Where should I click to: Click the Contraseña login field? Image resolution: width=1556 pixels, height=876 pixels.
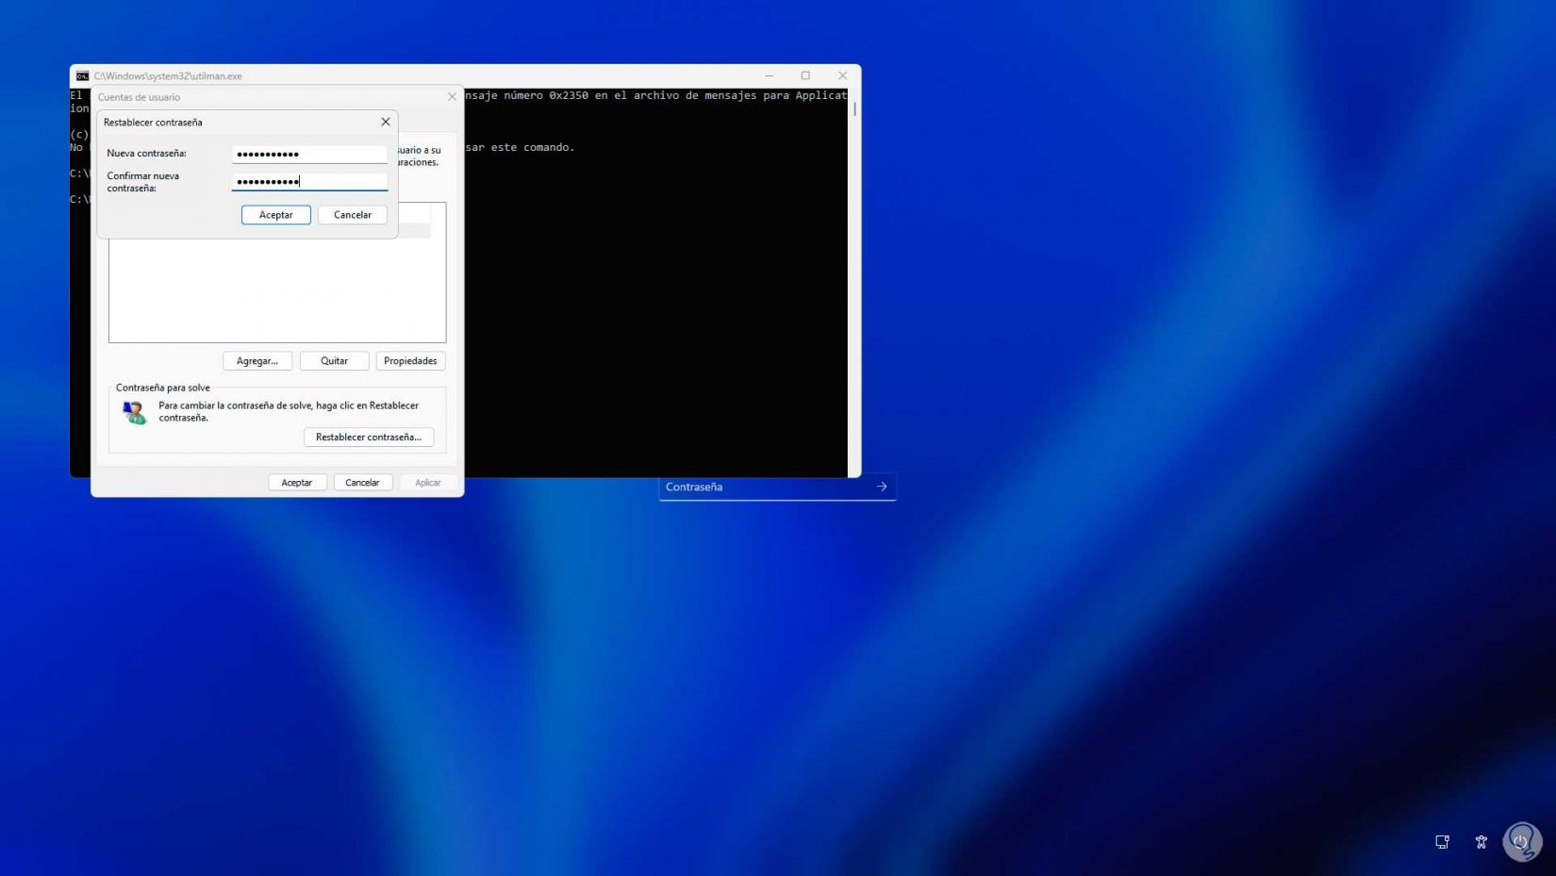pos(764,487)
